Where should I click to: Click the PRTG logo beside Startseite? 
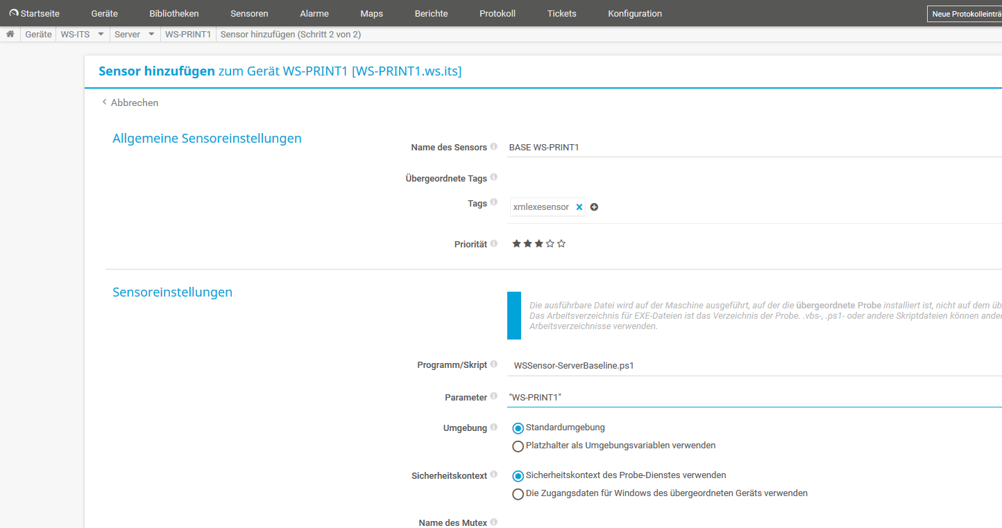[14, 13]
